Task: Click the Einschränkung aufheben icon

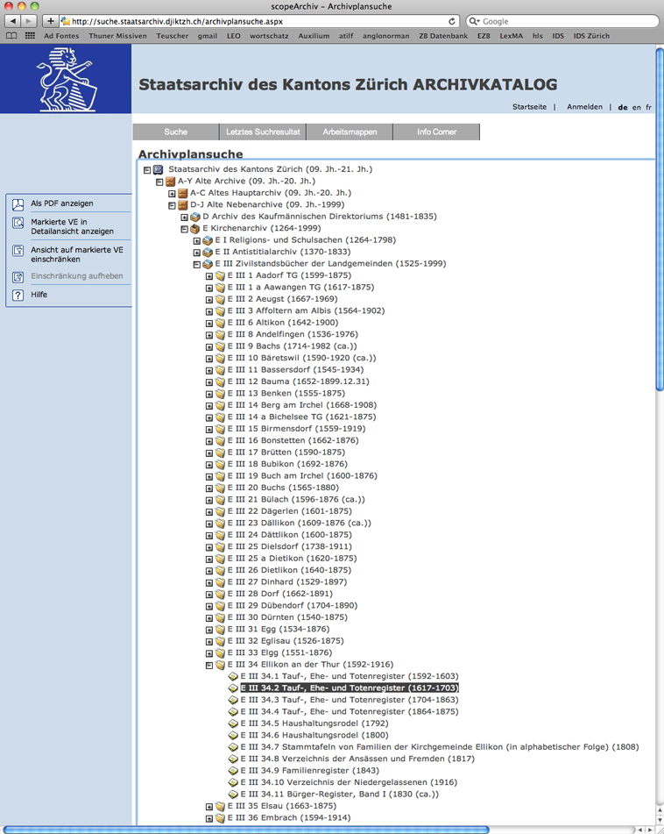Action: coord(18,276)
